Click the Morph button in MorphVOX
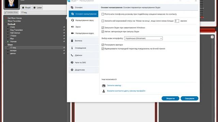The image size is (218, 122). coord(26,7)
